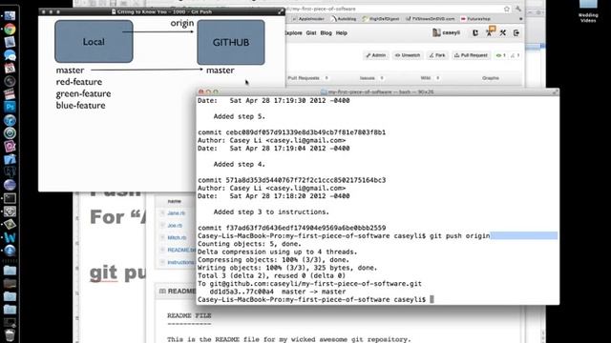Open the Explore link on GitHub
611x343 pixels.
tap(294, 33)
